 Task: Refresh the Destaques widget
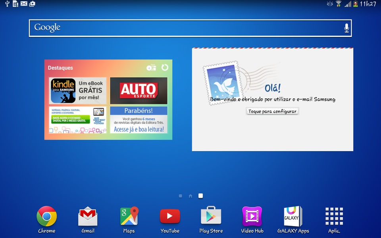[x=165, y=67]
